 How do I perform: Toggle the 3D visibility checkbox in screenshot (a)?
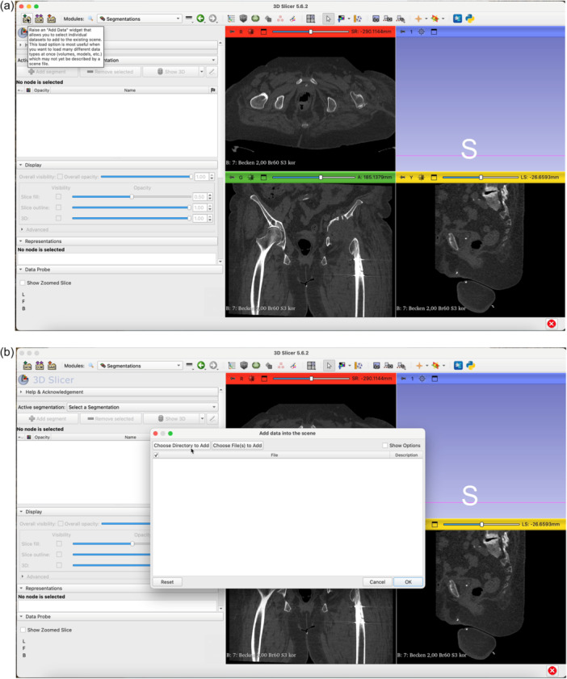tap(58, 218)
